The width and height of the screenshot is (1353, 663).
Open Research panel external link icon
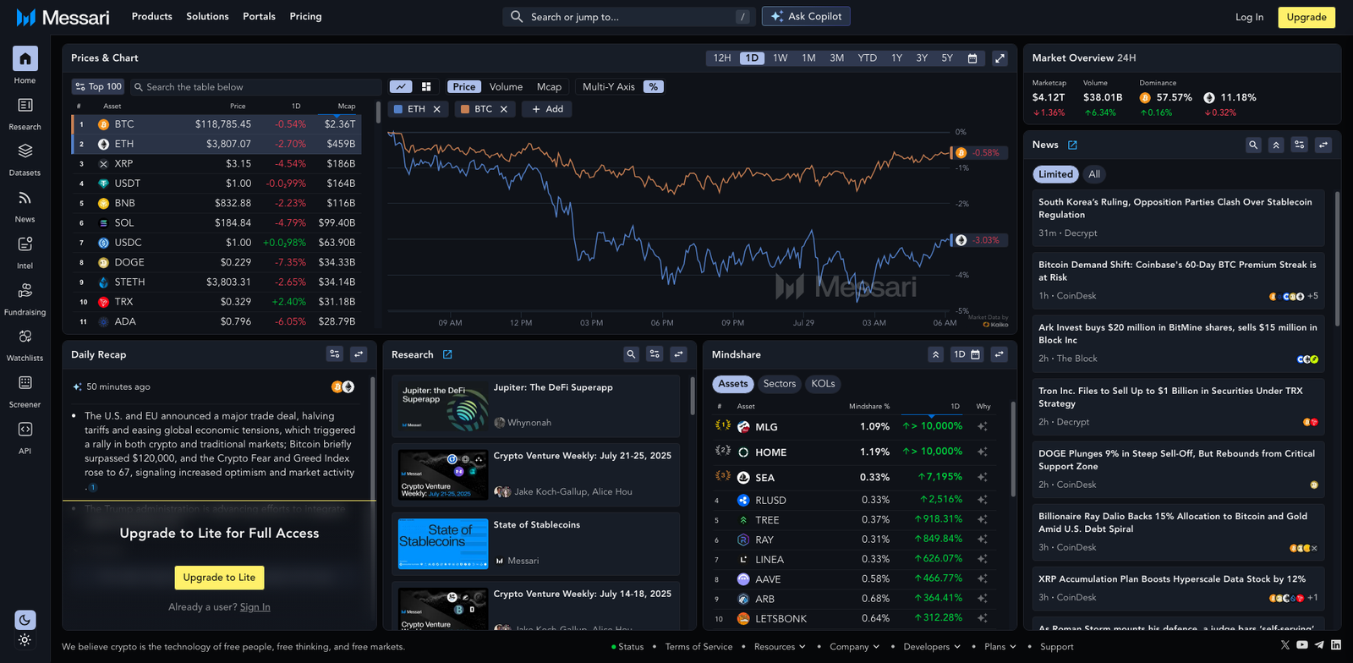(447, 354)
